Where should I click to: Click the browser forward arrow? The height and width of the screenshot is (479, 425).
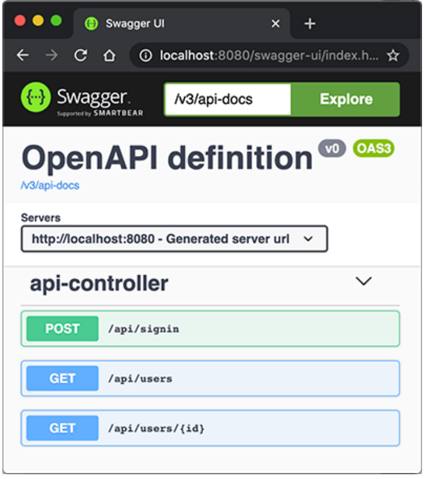pyautogui.click(x=52, y=56)
